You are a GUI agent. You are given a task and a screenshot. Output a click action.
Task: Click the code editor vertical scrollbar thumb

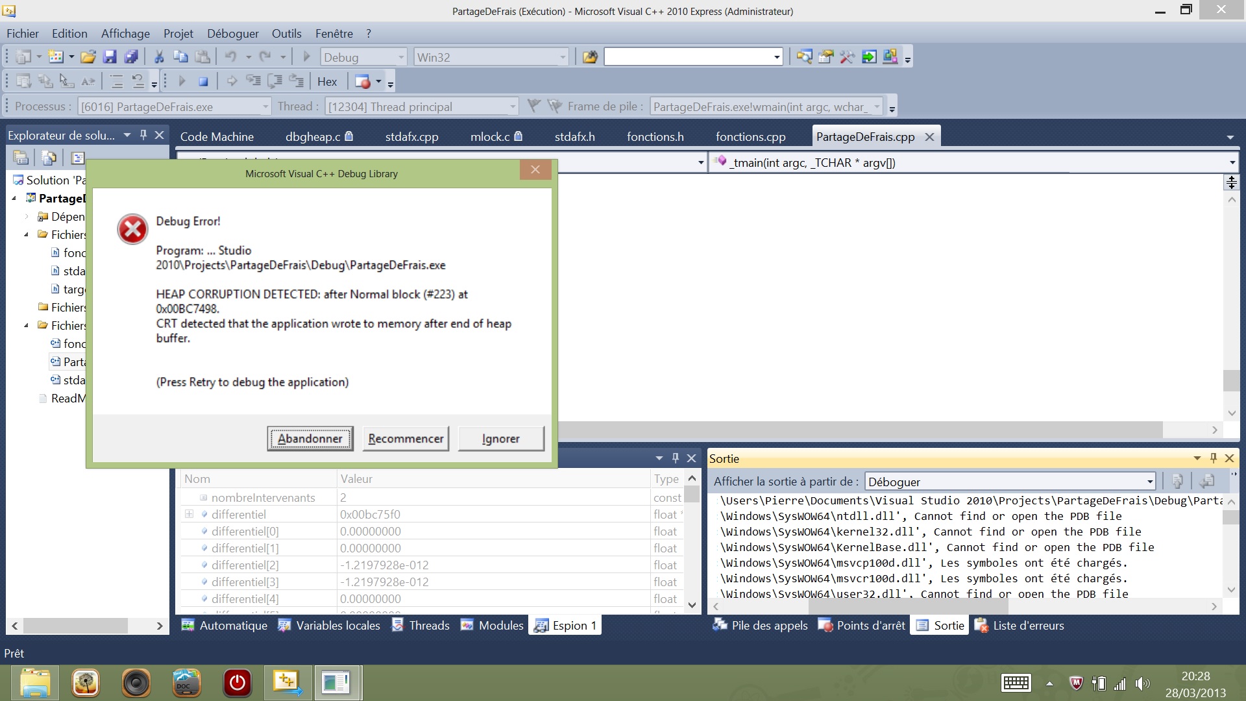click(1231, 380)
